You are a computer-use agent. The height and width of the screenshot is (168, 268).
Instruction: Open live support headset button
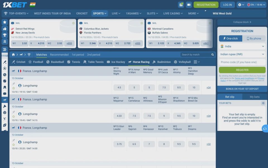coord(265,129)
